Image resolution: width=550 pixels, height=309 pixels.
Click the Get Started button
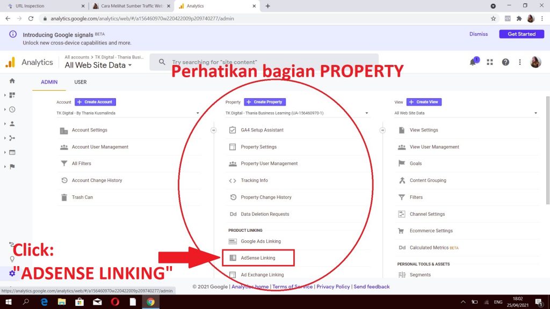click(x=521, y=34)
